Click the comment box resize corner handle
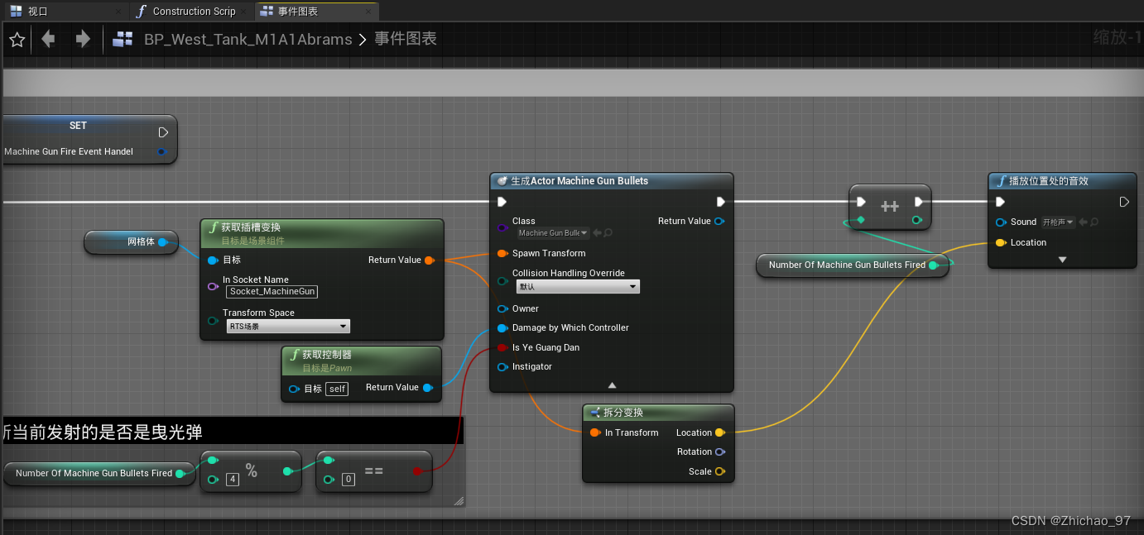Screen dimensions: 1144x535 (x=458, y=500)
